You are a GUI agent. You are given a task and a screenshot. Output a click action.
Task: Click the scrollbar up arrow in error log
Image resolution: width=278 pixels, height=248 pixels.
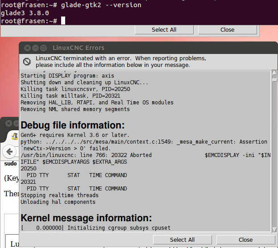point(274,73)
